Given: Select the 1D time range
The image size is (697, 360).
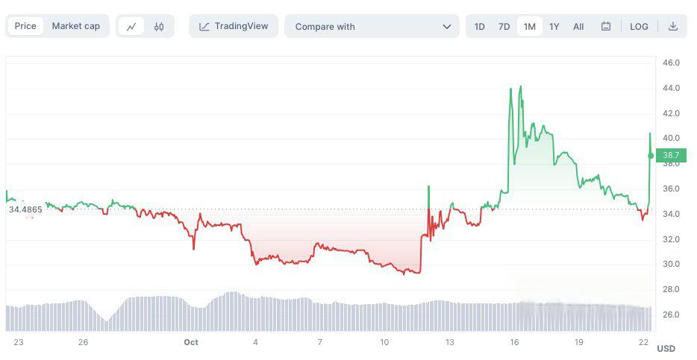Looking at the screenshot, I should point(480,27).
